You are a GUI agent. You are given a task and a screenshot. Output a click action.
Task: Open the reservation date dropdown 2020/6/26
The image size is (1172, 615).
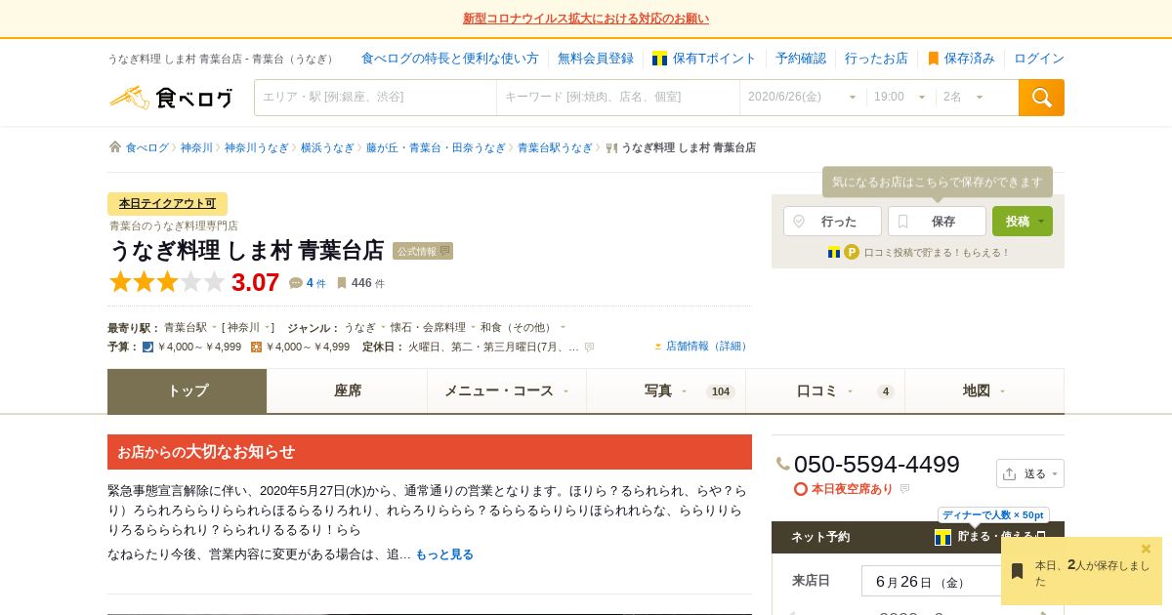tap(802, 98)
